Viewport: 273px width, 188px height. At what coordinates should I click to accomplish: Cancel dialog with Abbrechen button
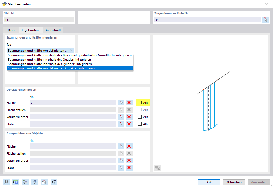coord(234,182)
